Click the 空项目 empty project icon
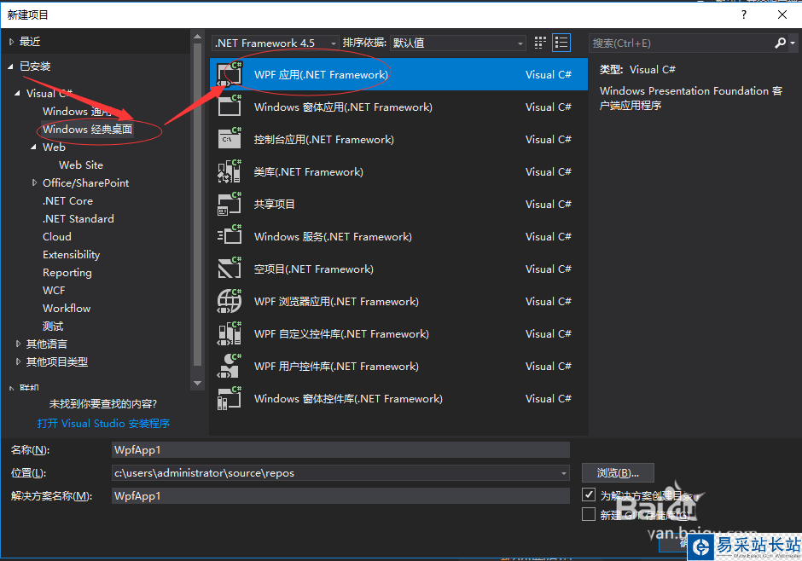Viewport: 802px width, 561px height. pos(230,269)
